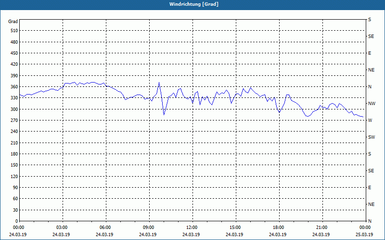This screenshot has width=385, height=240.
Task: Click the 15:00 time label
Action: click(x=235, y=228)
